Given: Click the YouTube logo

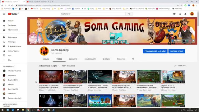Looking at the screenshot, I should pyautogui.click(x=13, y=14).
